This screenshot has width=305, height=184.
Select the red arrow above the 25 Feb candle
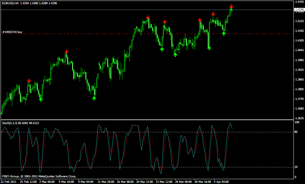click(x=29, y=80)
